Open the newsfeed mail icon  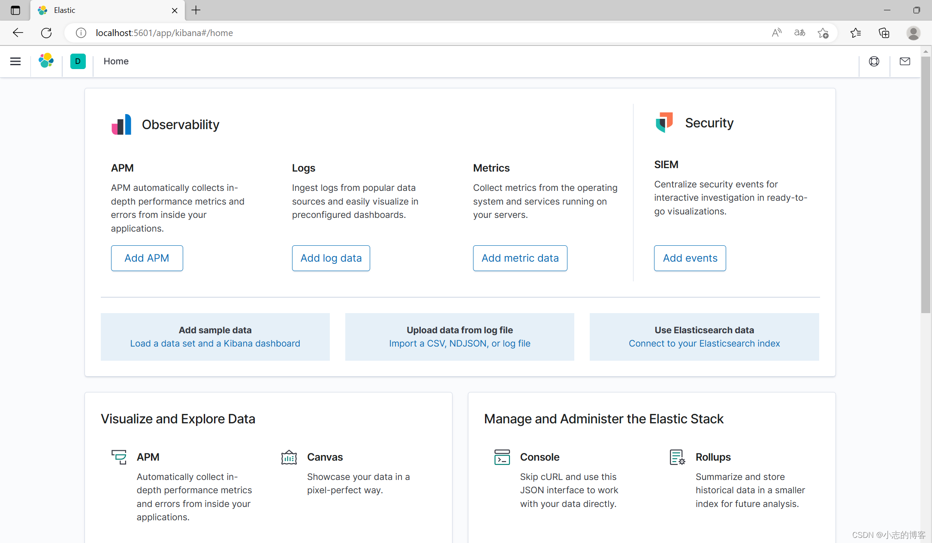coord(905,61)
